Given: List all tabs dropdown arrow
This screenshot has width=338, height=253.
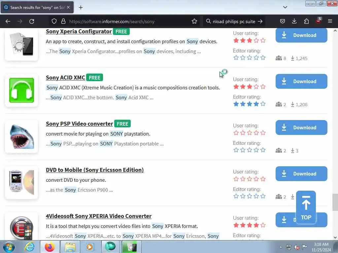Looking at the screenshot, I should (x=285, y=7).
